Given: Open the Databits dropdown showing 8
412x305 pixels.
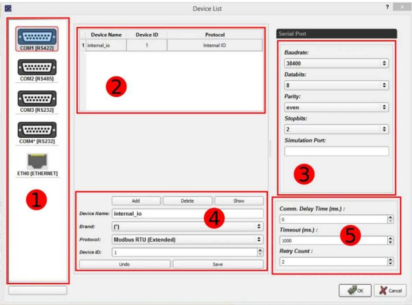Looking at the screenshot, I should (337, 85).
